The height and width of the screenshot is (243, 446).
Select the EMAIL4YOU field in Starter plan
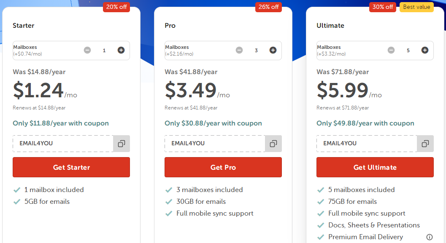[x=63, y=143]
